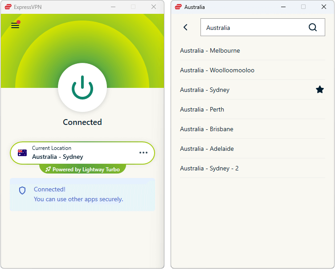
Task: Click the Australia search input field
Action: click(x=262, y=27)
